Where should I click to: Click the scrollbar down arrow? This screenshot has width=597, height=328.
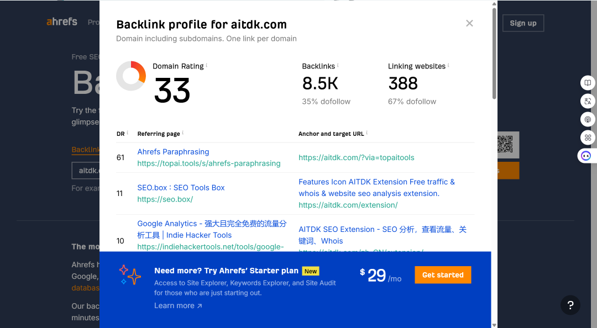[494, 325]
